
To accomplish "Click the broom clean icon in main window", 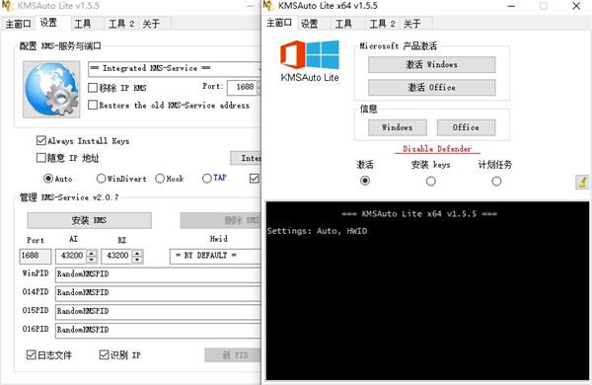I will (582, 182).
